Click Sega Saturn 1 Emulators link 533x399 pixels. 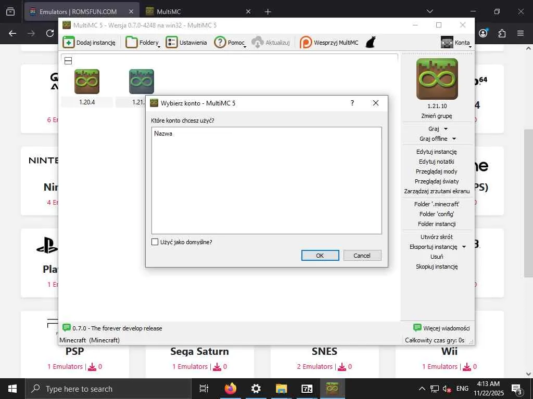click(190, 366)
